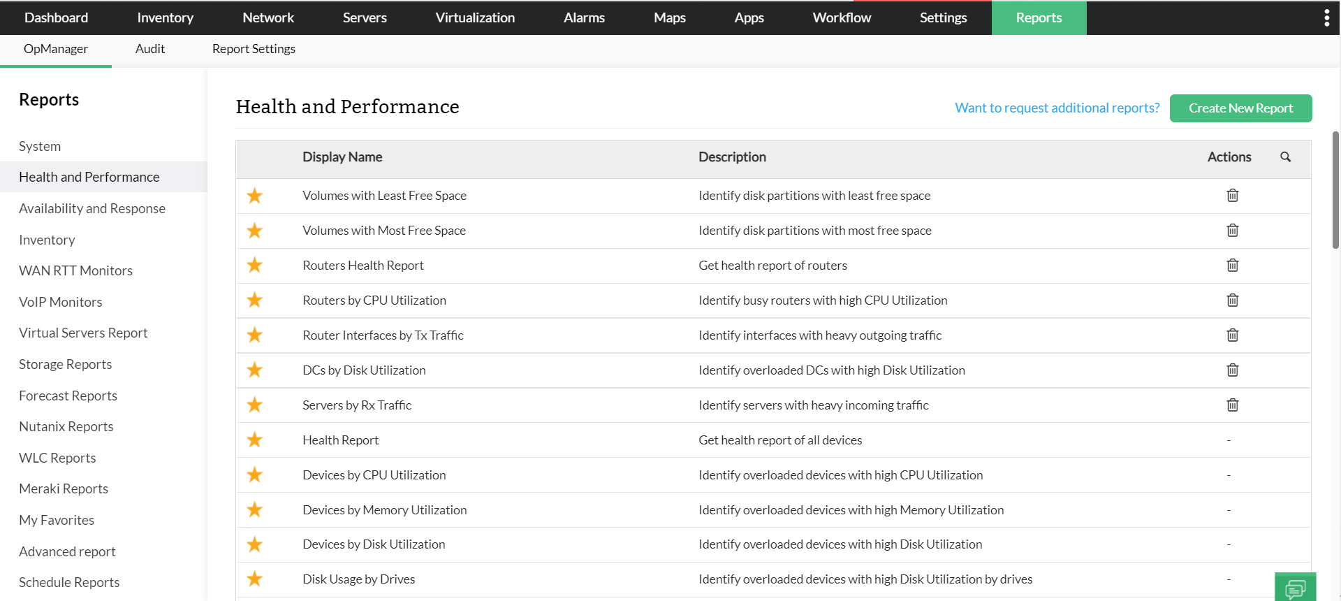Switch to the Alarms menu tab
This screenshot has height=601, width=1341.
tap(584, 18)
